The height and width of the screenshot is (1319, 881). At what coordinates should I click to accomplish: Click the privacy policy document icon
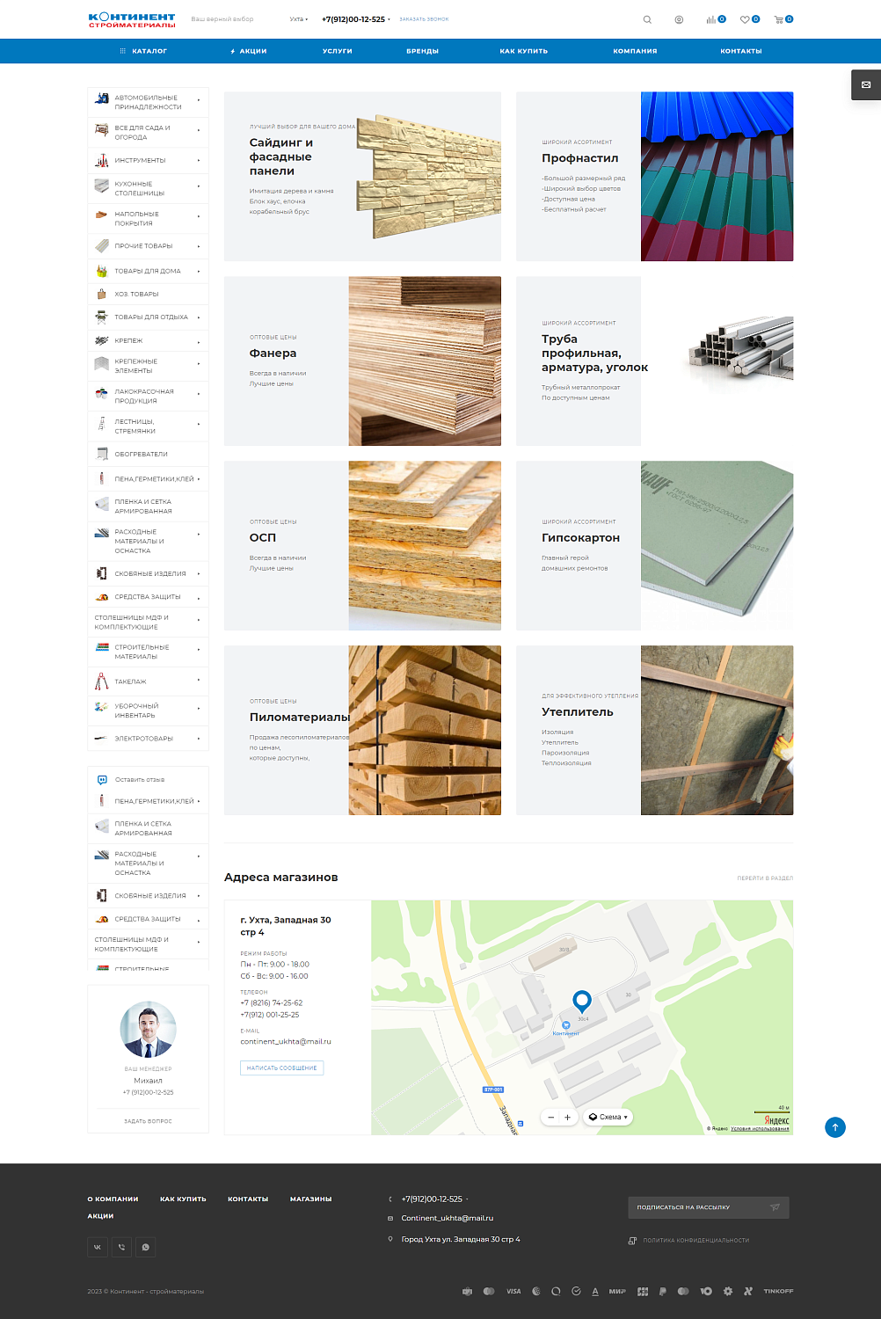[632, 1241]
